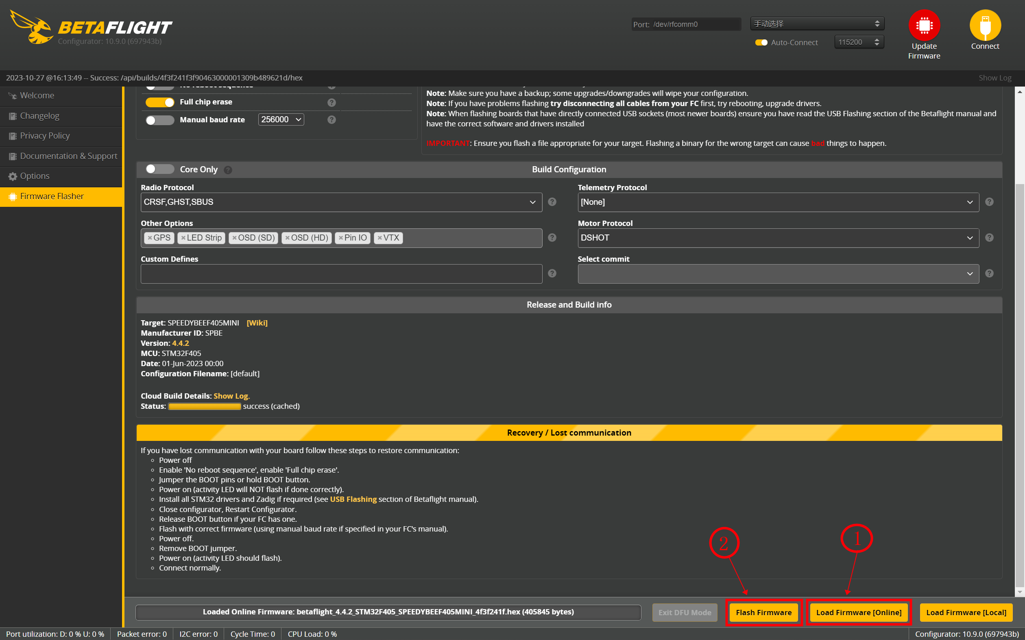Screen dimensions: 1025x640
Task: Open the manual baud rate 256000 dropdown
Action: point(281,119)
